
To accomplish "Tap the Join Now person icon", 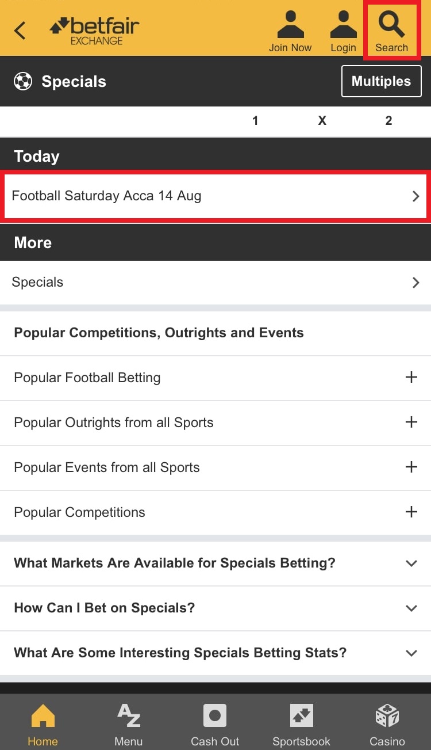I will click(290, 24).
